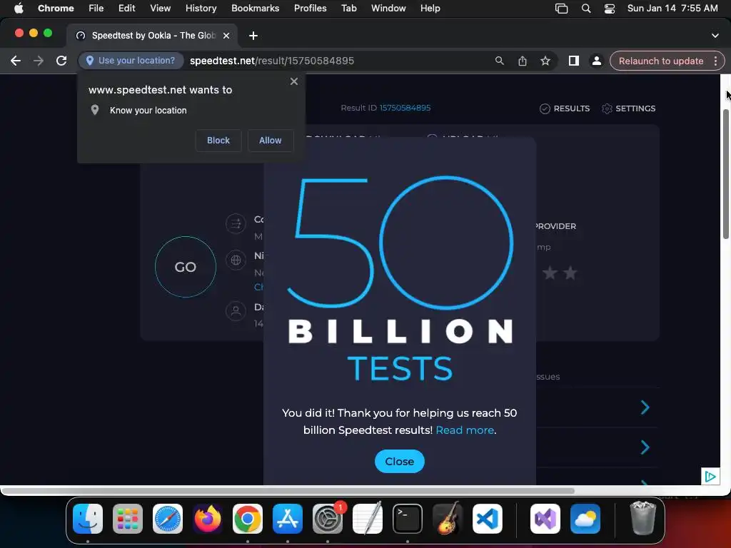The image size is (731, 548).
Task: Click the AdChoices icon
Action: pos(710,476)
